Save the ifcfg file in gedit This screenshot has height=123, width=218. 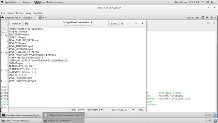[x=113, y=24]
